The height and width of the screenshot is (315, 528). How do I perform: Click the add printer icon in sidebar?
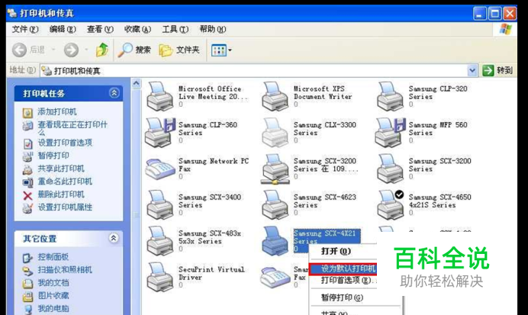click(27, 112)
